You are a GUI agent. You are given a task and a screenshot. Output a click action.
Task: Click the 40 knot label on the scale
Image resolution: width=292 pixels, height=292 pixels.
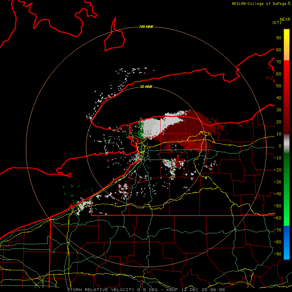point(279,98)
